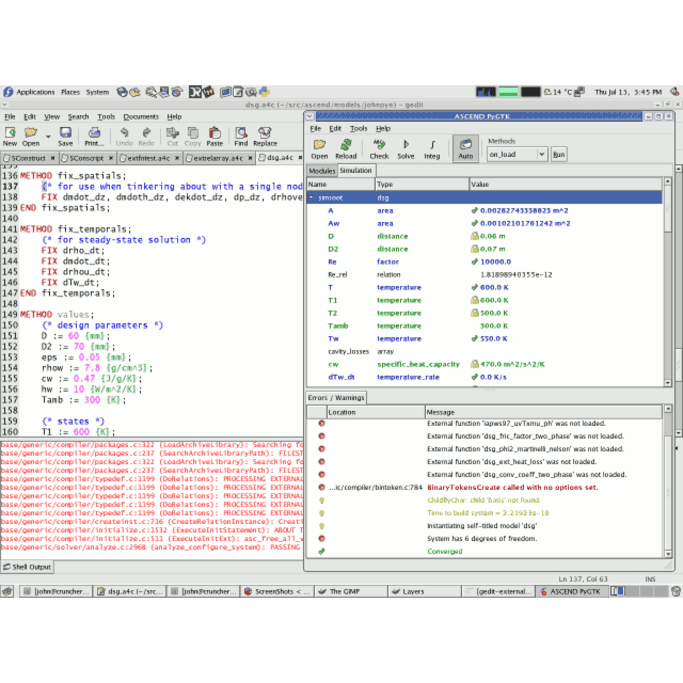Close the extrelarray.a4c document tab

[x=250, y=158]
